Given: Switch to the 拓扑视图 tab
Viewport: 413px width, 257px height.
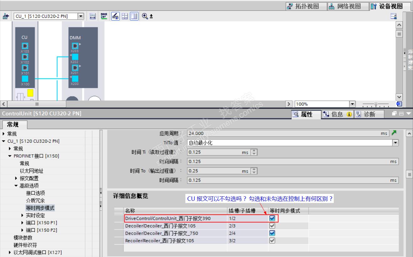Looking at the screenshot, I should click(x=307, y=6).
